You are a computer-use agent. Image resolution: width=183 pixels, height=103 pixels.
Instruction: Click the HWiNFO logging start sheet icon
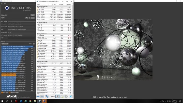pos(62,96)
